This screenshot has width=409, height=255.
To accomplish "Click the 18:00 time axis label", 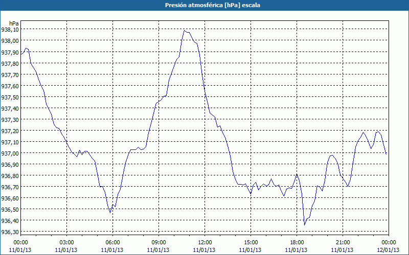I will [x=297, y=243].
